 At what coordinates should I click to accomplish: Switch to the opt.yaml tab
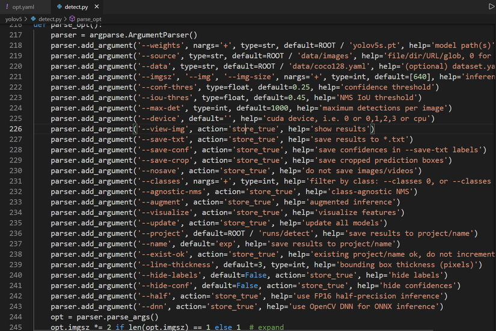[23, 7]
